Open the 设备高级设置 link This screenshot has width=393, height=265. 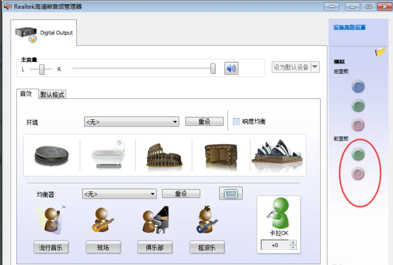[x=349, y=27]
